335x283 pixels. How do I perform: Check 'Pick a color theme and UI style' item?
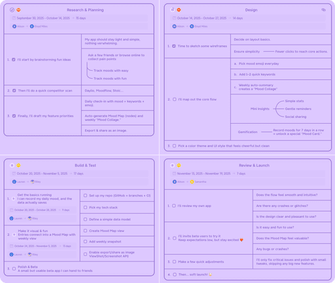point(174,146)
